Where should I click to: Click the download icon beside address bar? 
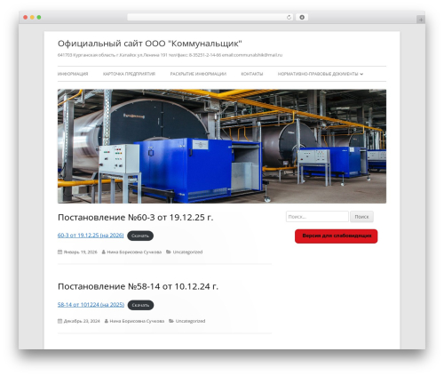point(302,17)
